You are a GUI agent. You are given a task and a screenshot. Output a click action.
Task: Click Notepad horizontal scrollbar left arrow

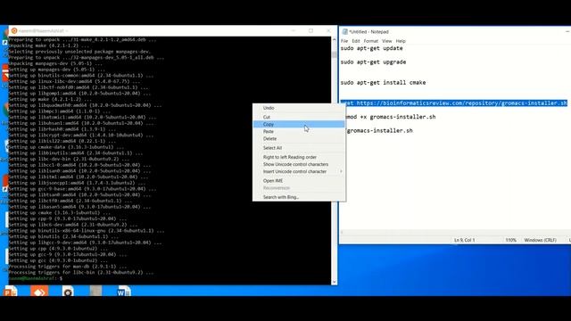point(342,232)
